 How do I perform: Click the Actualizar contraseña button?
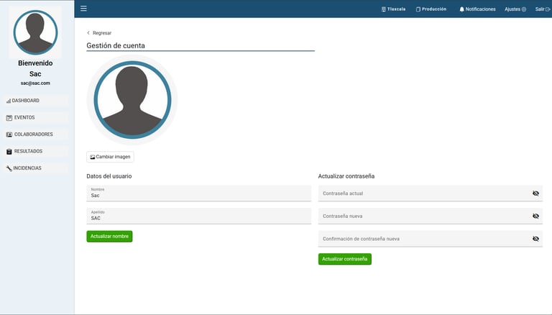(345, 259)
